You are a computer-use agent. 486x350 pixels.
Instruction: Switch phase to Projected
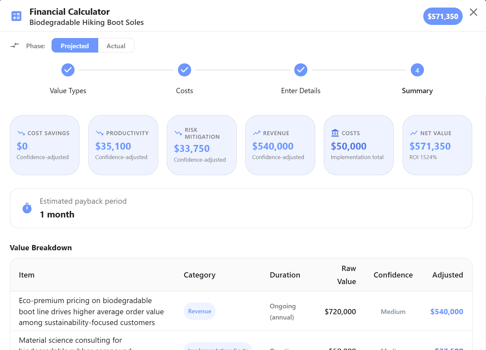[x=75, y=46]
